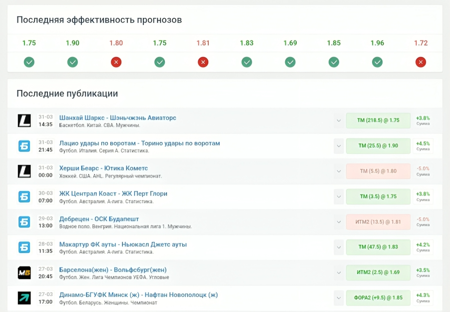
Task: Click the bookmaker logo beside Барселона(жен) match
Action: click(24, 273)
